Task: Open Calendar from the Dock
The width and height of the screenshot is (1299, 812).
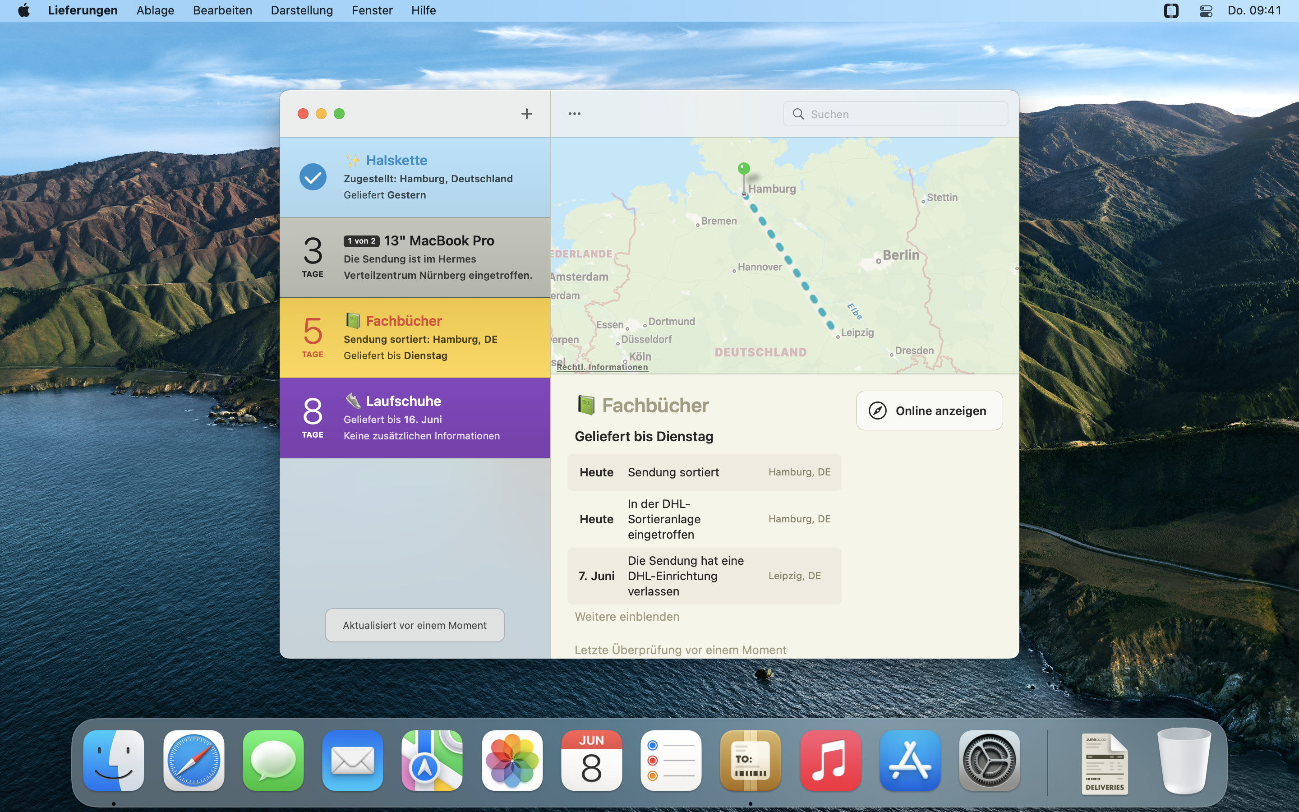Action: (x=591, y=761)
